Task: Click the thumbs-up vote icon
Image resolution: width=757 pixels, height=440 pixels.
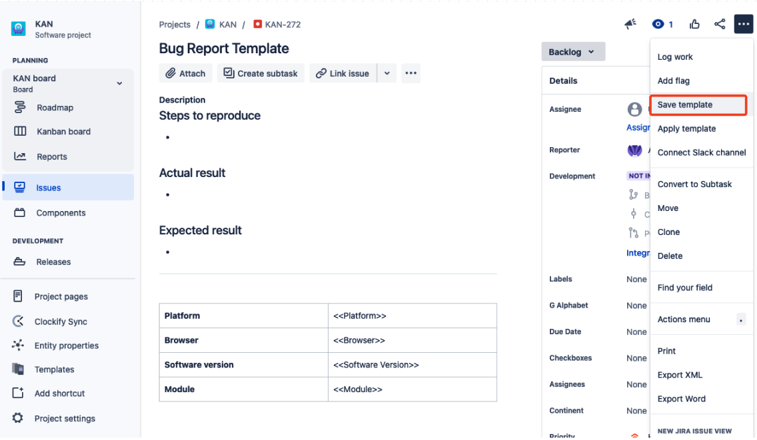Action: coord(695,25)
